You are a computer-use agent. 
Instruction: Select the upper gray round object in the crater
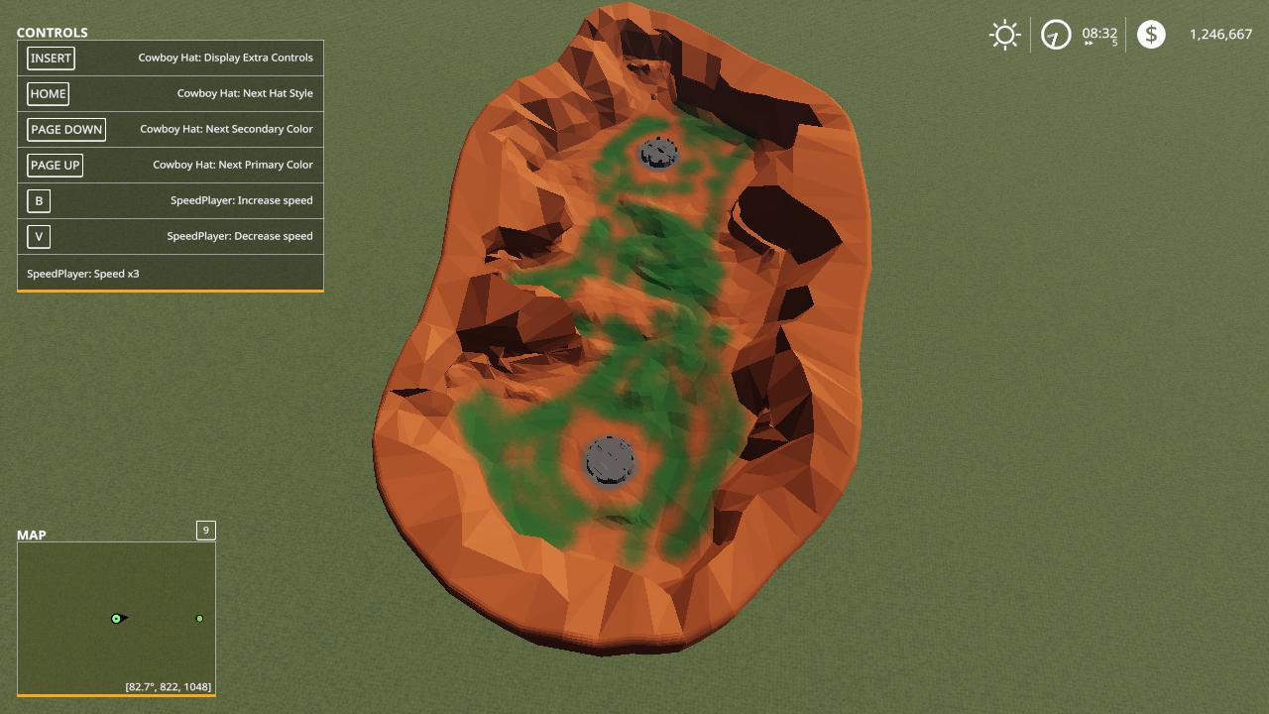pos(657,153)
